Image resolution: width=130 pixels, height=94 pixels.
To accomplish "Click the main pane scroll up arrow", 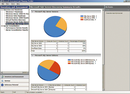I will coord(103,10).
